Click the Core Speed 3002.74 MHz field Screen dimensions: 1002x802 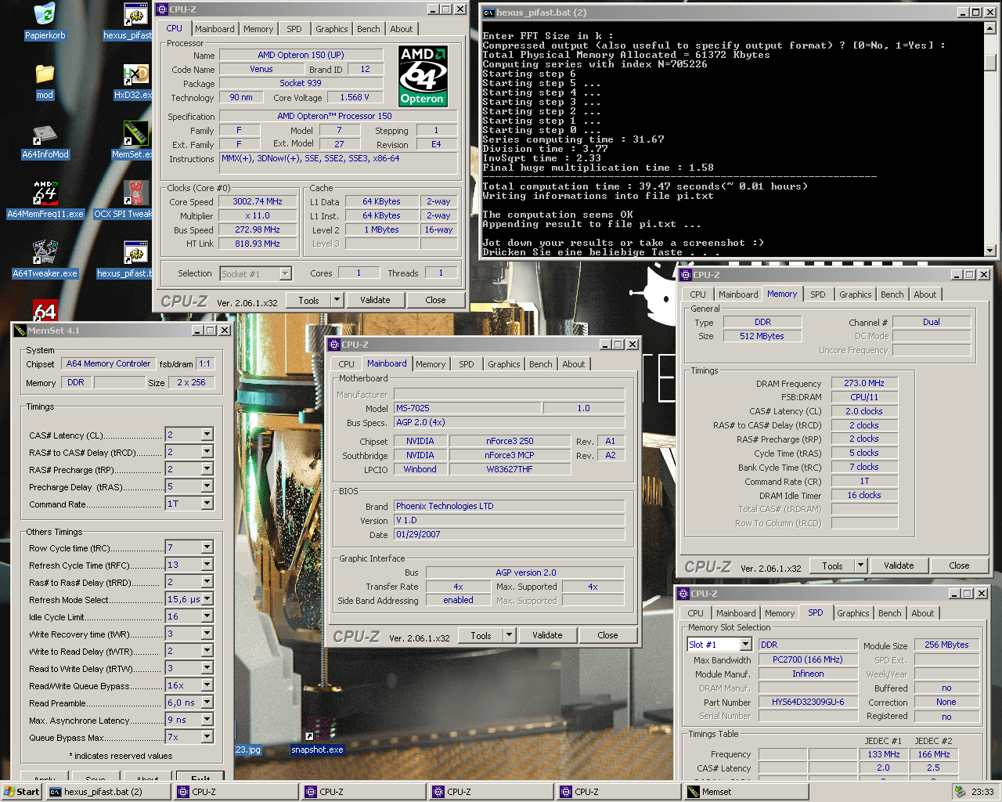coord(258,201)
